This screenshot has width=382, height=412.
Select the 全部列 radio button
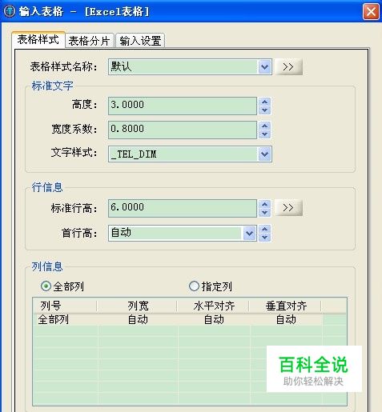[46, 286]
